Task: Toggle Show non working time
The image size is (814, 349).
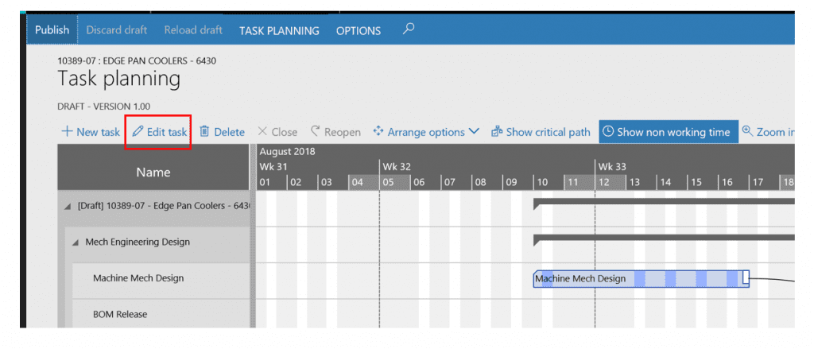Action: coord(666,132)
